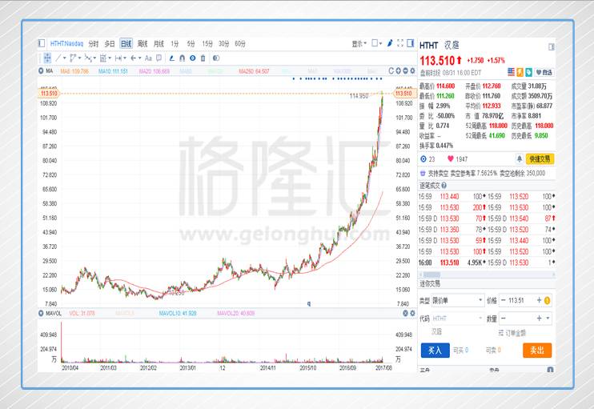The height and width of the screenshot is (409, 594).
Task: Open the 代码 HTHT symbol dropdown
Action: [458, 318]
